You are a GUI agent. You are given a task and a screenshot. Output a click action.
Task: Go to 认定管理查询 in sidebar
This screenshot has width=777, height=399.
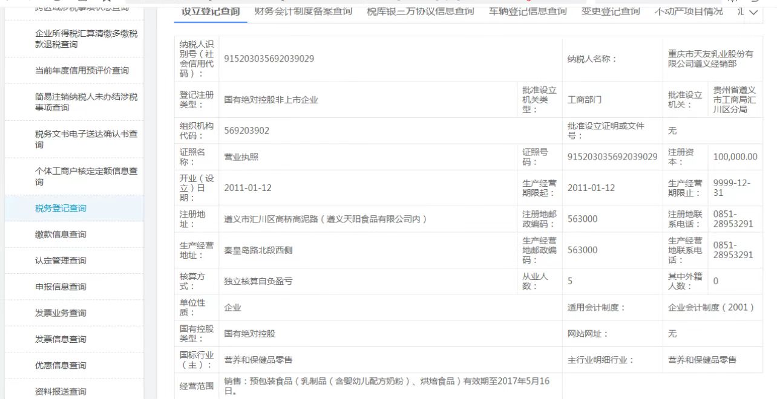(x=61, y=261)
